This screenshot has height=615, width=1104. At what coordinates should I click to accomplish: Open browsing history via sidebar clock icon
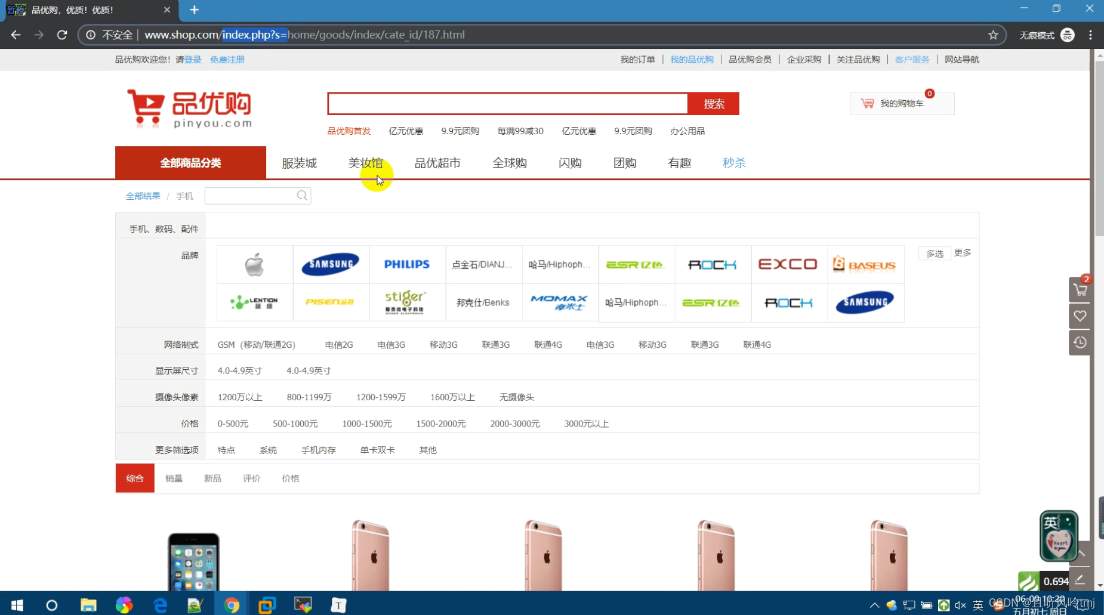tap(1080, 342)
